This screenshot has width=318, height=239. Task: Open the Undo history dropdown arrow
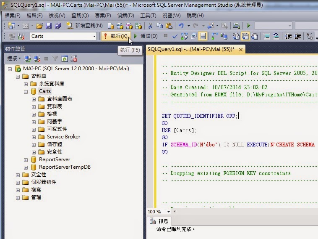189,26
